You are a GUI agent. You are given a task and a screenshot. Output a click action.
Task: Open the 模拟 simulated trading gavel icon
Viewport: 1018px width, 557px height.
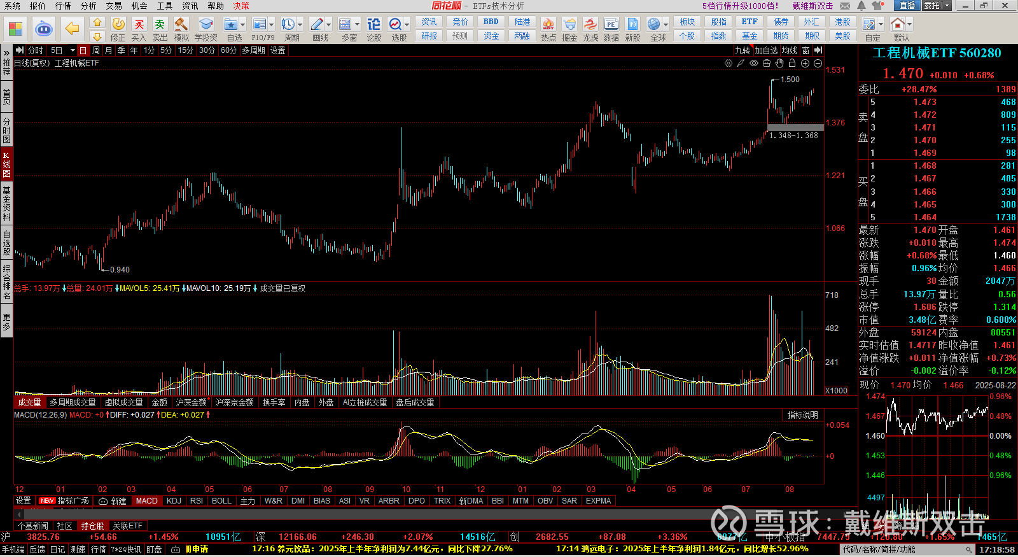click(x=181, y=29)
